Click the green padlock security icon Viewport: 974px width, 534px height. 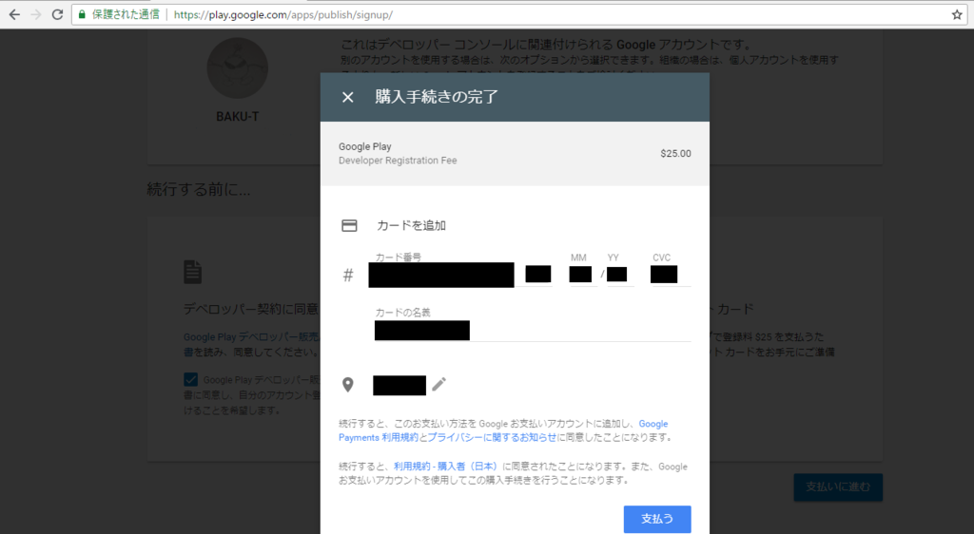tap(82, 14)
